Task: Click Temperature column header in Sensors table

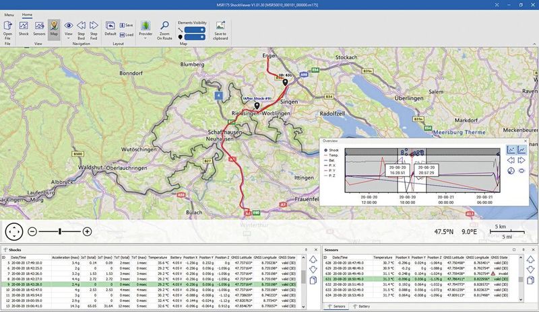Action: [x=383, y=257]
